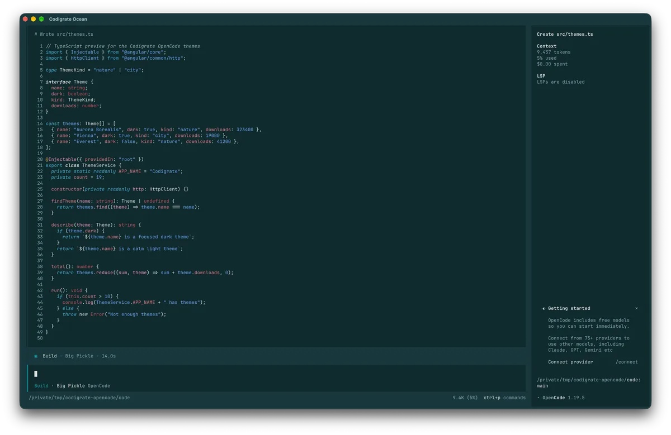
Task: Click the Getting started bullet icon
Action: [544, 308]
